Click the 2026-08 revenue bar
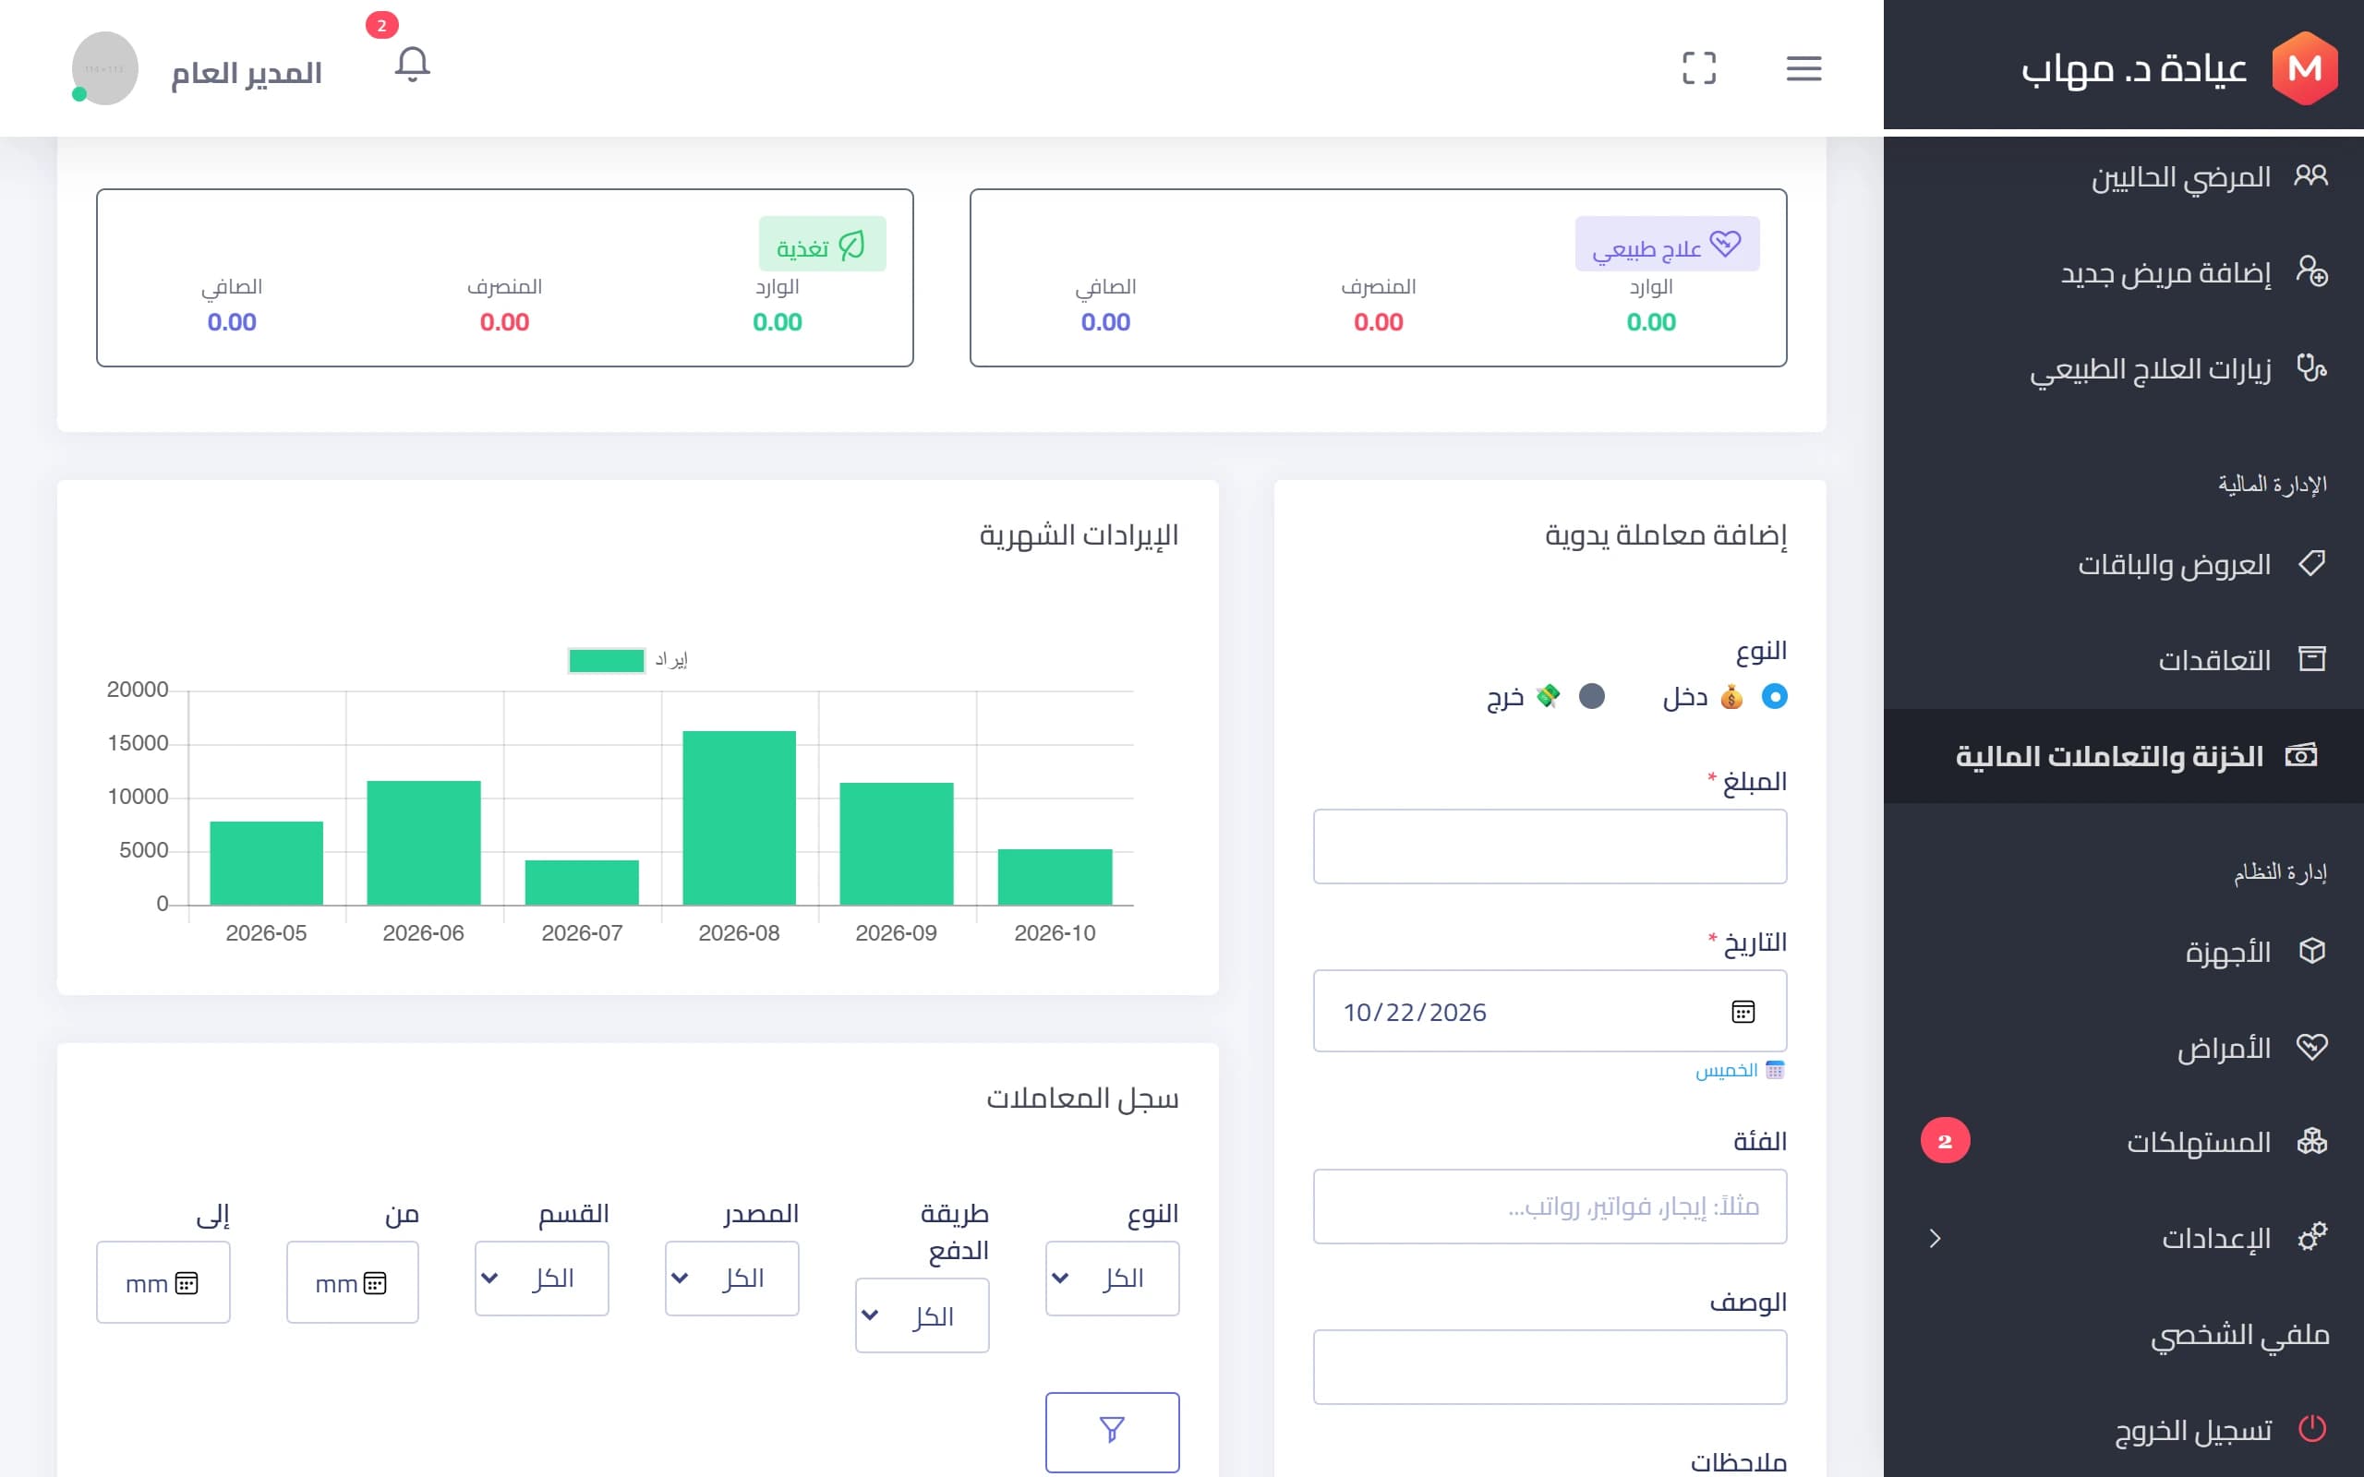 point(739,818)
